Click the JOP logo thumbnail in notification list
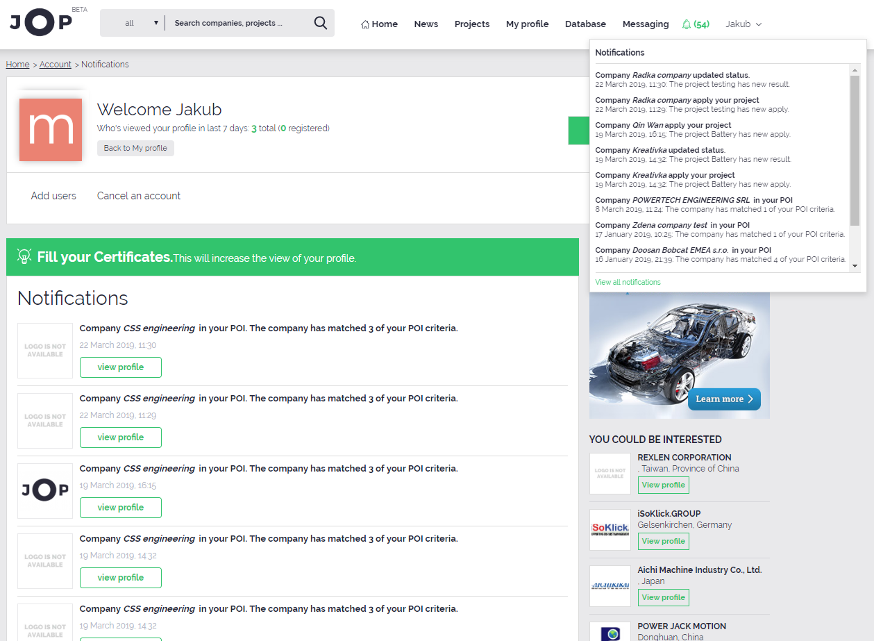874x641 pixels. click(45, 490)
